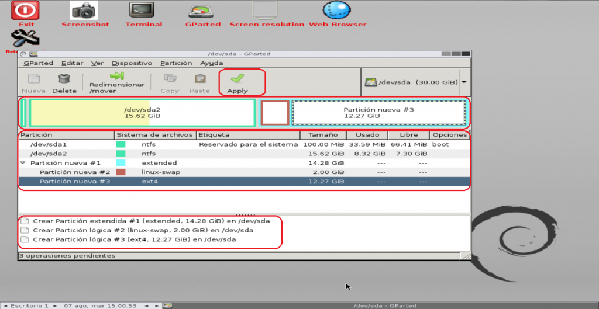The width and height of the screenshot is (599, 309).
Task: Click the Copy toolbar button
Action: [x=170, y=84]
